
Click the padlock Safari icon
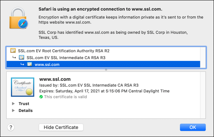coord(19,18)
